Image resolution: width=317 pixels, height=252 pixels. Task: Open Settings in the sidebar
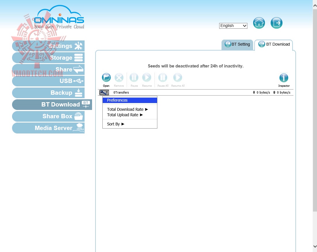point(48,46)
